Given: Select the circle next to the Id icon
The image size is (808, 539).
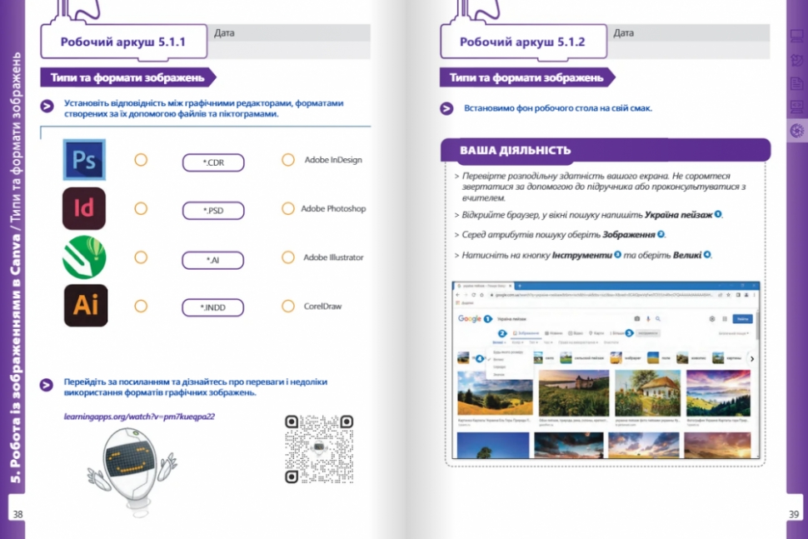Looking at the screenshot, I should [141, 209].
